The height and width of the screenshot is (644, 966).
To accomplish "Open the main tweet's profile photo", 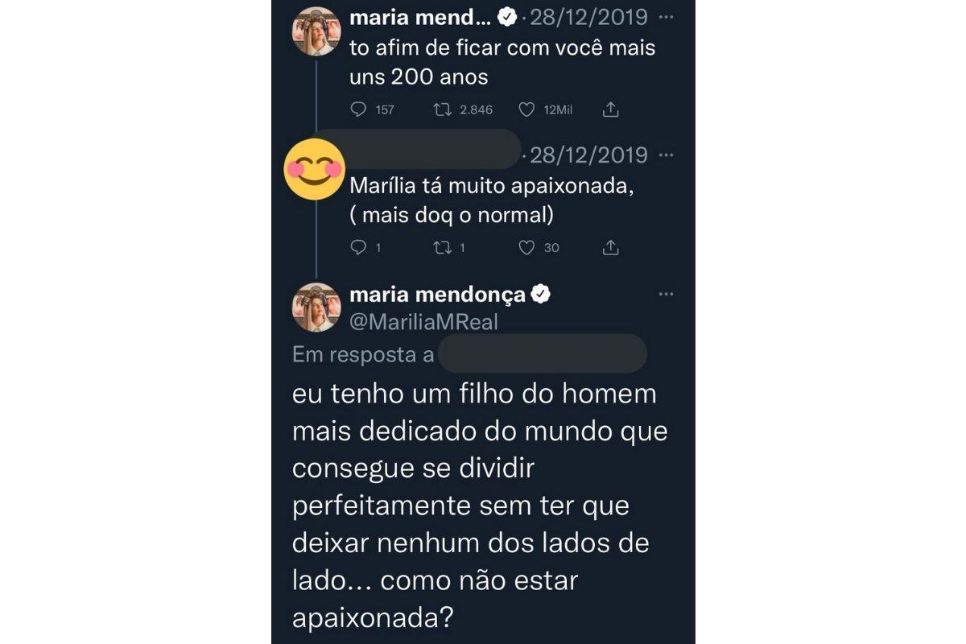I will [x=316, y=308].
